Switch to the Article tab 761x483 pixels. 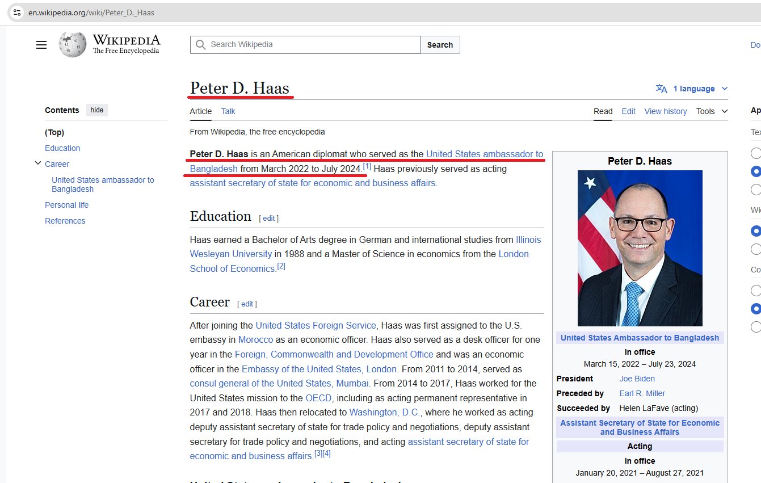click(x=201, y=111)
